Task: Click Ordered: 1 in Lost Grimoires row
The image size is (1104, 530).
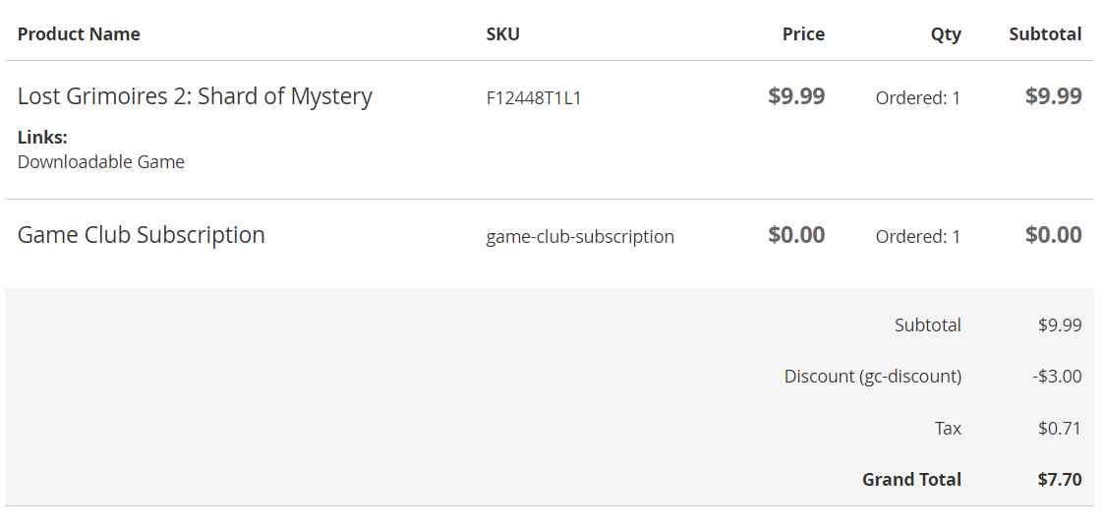Action: [918, 98]
